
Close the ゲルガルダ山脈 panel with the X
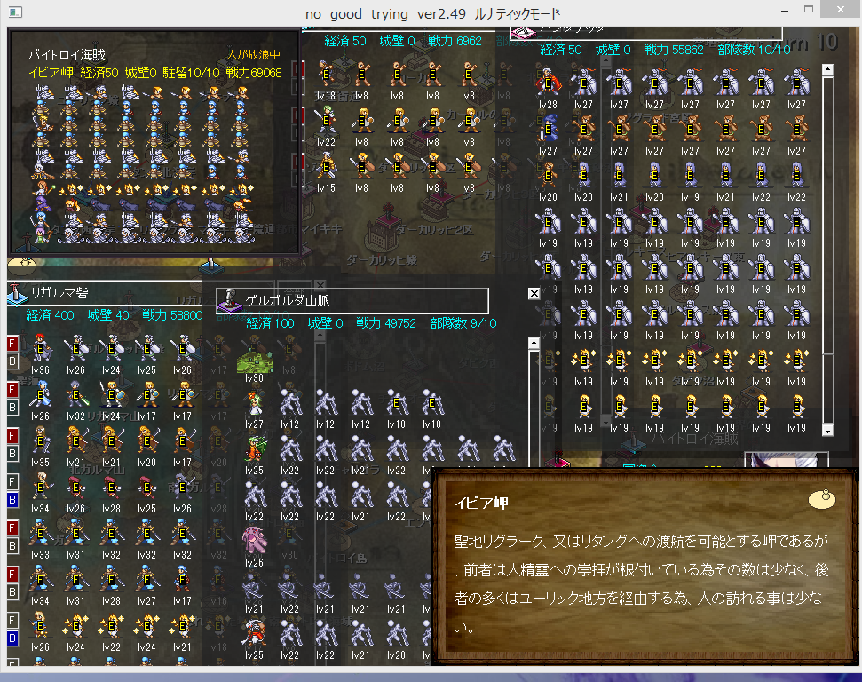pos(534,294)
